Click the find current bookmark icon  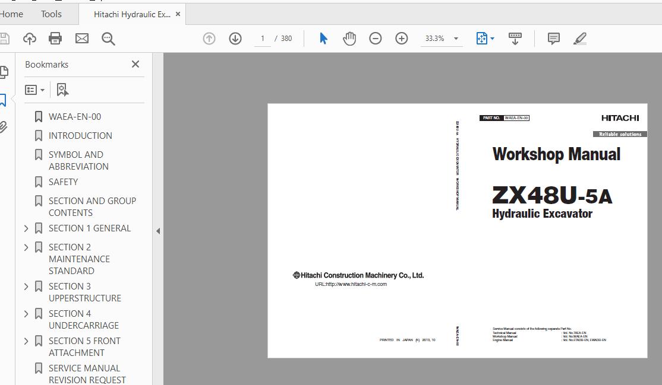pyautogui.click(x=62, y=90)
